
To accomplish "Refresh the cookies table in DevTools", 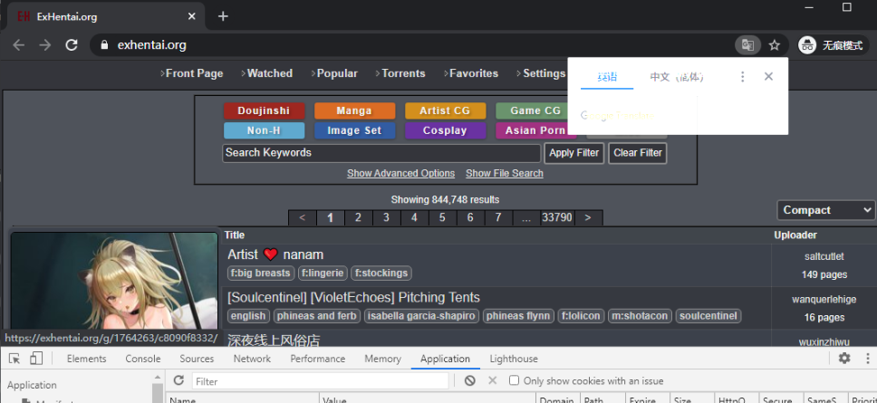I will (178, 380).
